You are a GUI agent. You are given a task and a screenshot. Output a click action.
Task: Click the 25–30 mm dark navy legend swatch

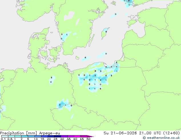57,136
